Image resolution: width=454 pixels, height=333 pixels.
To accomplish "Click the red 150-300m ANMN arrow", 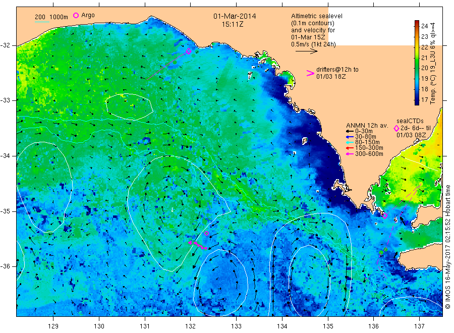I will pos(350,148).
